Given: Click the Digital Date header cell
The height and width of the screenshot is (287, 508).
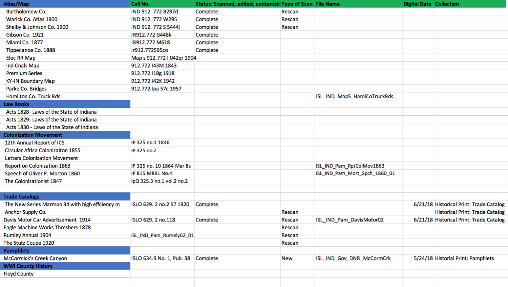Looking at the screenshot, I should tap(417, 4).
